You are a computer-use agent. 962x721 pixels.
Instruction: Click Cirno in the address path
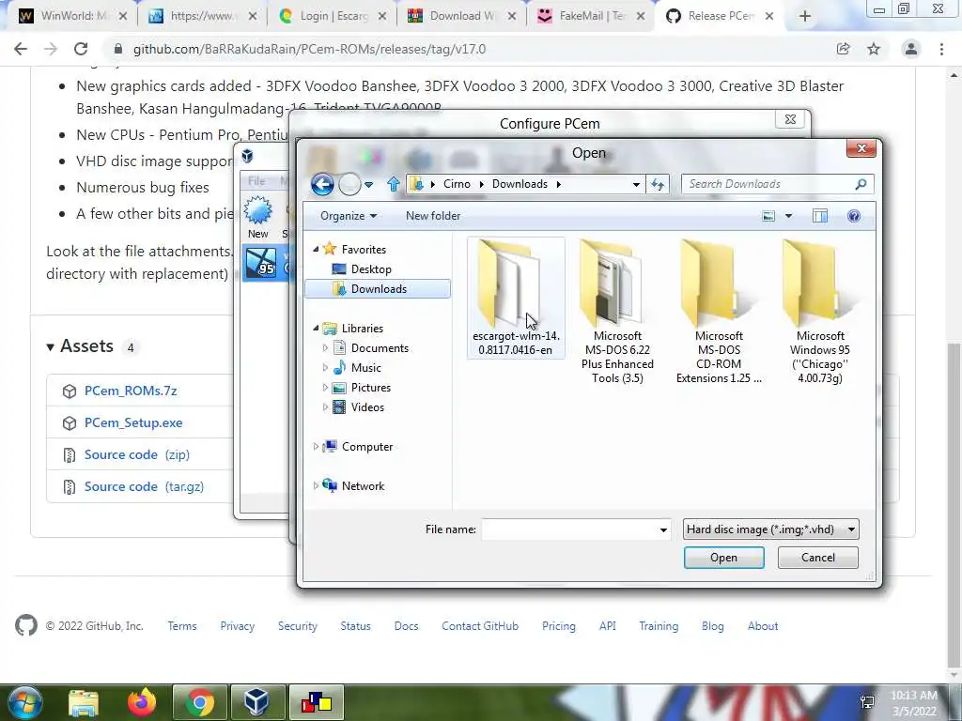pyautogui.click(x=457, y=184)
